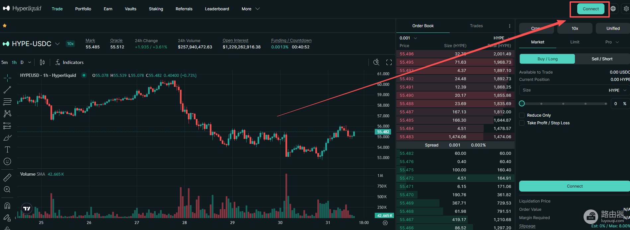The width and height of the screenshot is (630, 230).
Task: Select the crosshair cursor tool
Action: (x=7, y=78)
